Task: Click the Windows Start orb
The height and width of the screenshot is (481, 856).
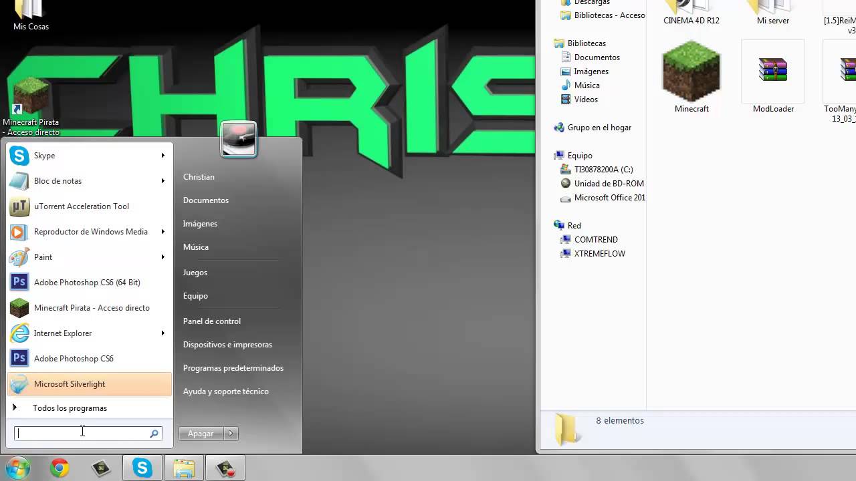Action: point(17,468)
